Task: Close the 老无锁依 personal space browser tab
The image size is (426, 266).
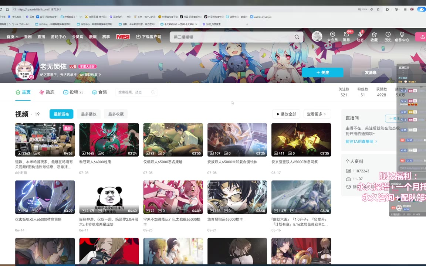Action: [196, 24]
